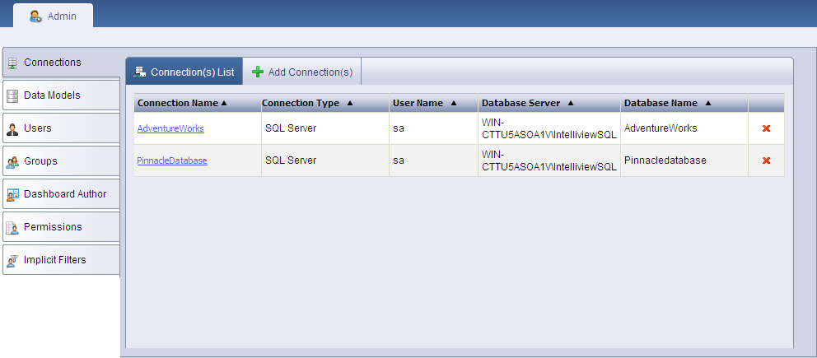
Task: Click the Data Models sidebar icon
Action: pyautogui.click(x=12, y=95)
